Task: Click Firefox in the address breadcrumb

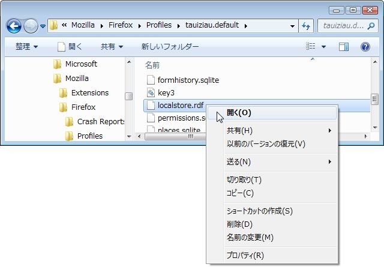Action: (x=121, y=25)
